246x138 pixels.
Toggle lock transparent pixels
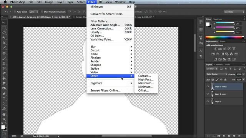pyautogui.click(x=213, y=80)
